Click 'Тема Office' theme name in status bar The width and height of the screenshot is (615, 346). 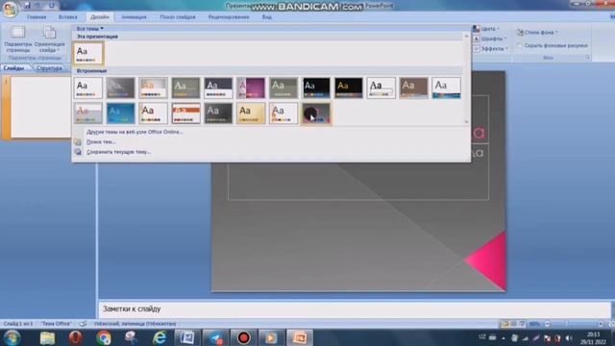tap(57, 324)
